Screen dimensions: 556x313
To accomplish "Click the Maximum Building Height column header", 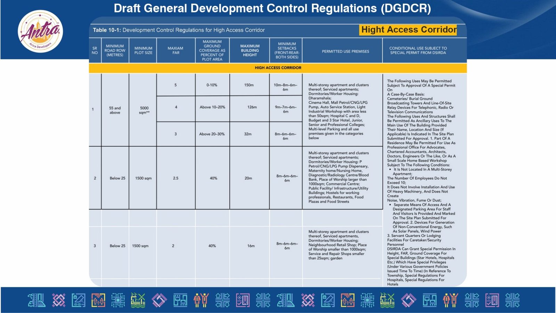I will [x=250, y=50].
